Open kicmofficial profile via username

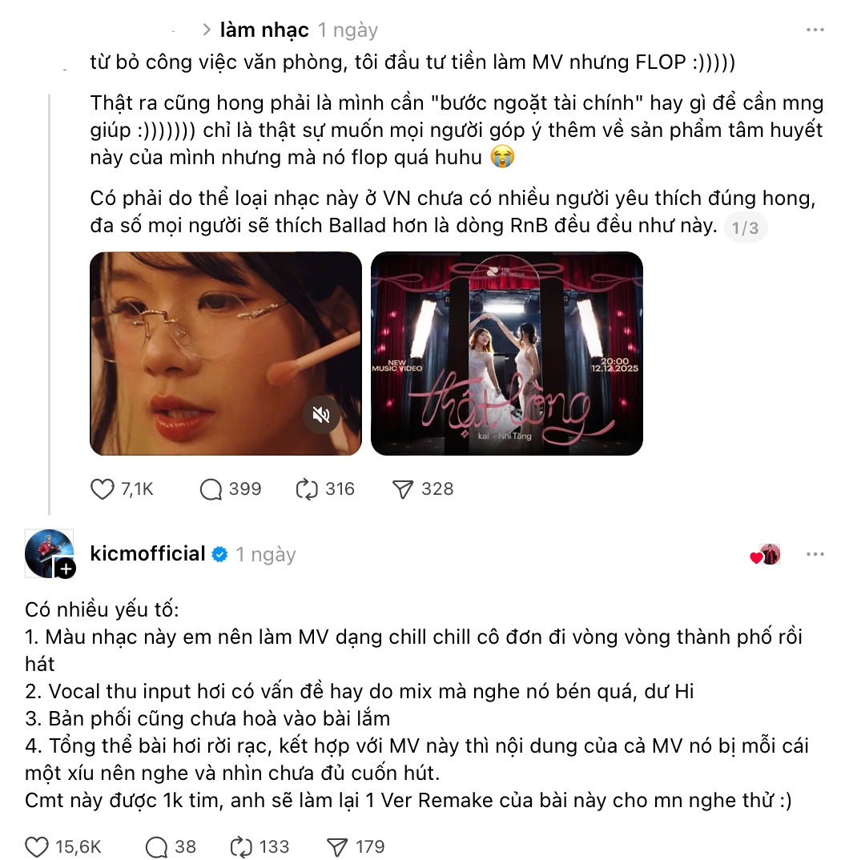147,553
